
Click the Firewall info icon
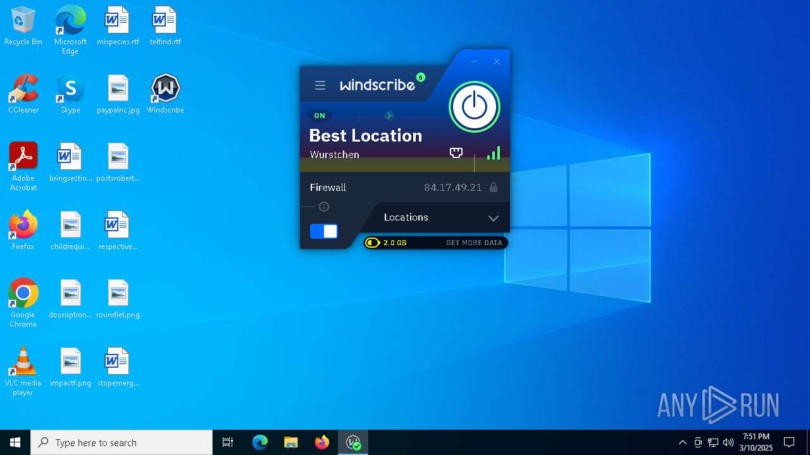[x=324, y=207]
